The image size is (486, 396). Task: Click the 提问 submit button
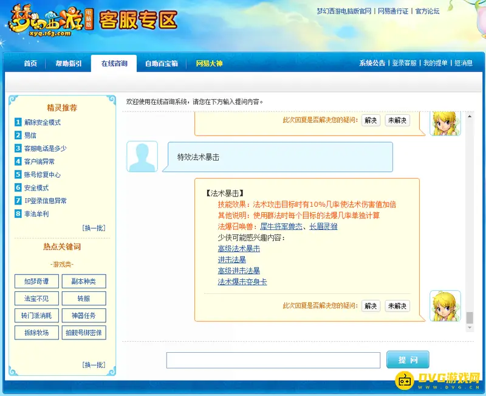[x=408, y=360]
